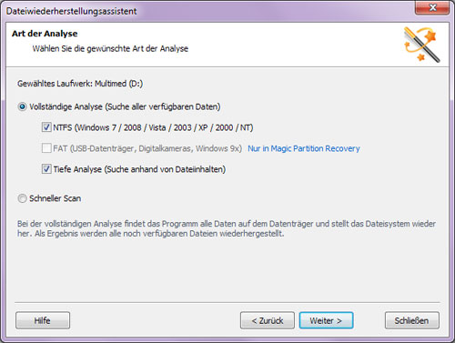
Task: Click the Gewähltes Laufwerk Multimed (D:) label
Action: tap(80, 84)
